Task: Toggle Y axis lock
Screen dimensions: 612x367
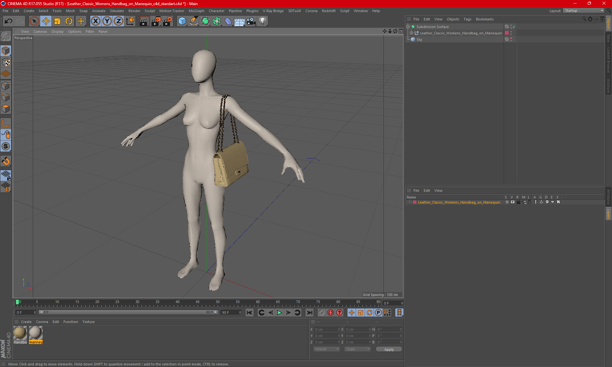Action: pos(107,21)
